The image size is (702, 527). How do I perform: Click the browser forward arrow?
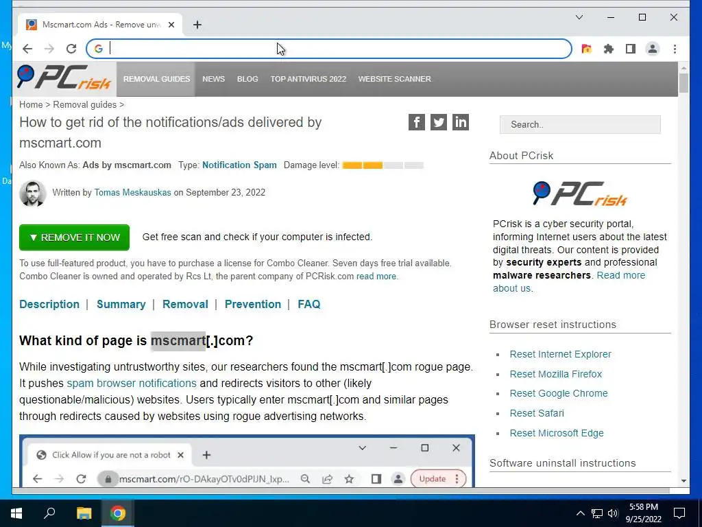pos(49,49)
